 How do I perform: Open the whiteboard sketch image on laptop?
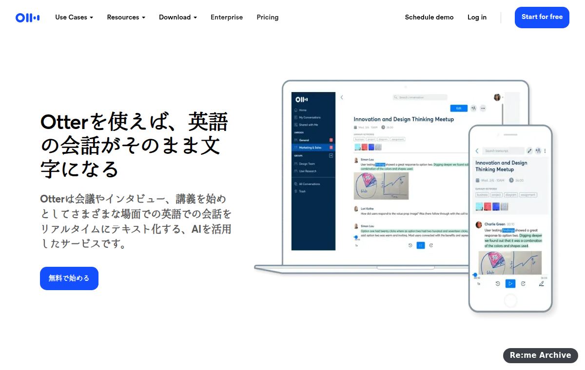click(x=381, y=186)
